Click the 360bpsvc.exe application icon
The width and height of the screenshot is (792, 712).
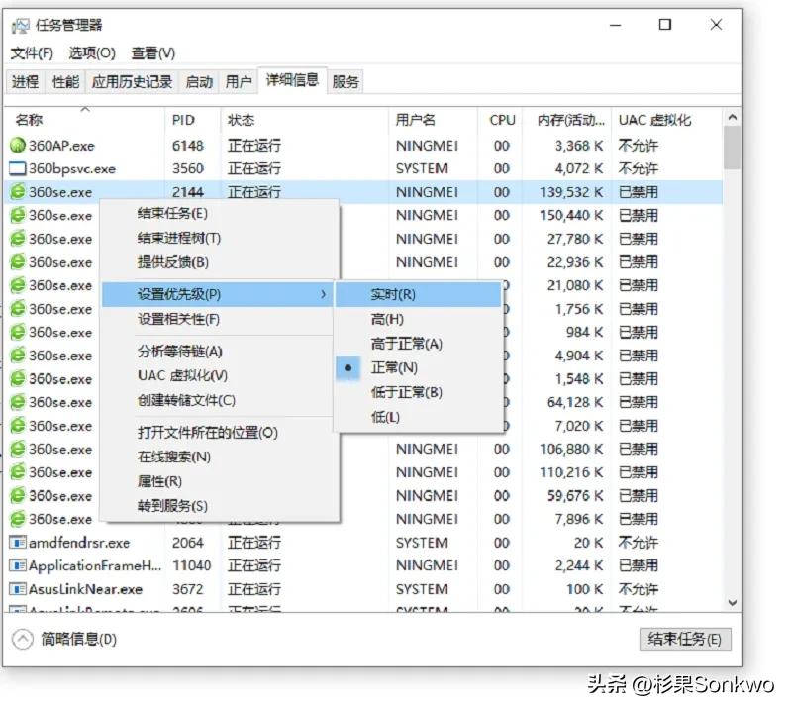click(20, 168)
